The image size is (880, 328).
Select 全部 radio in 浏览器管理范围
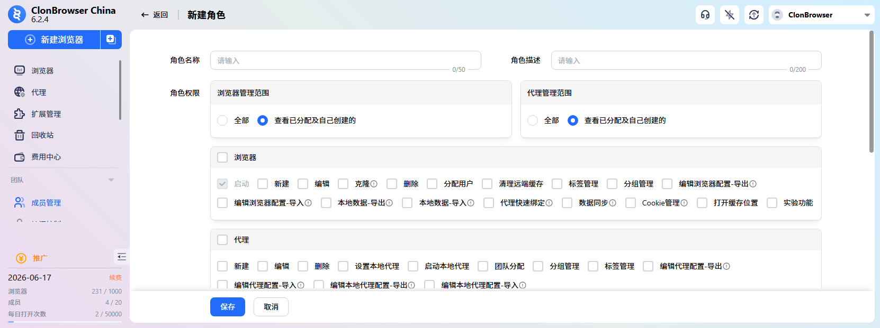222,120
